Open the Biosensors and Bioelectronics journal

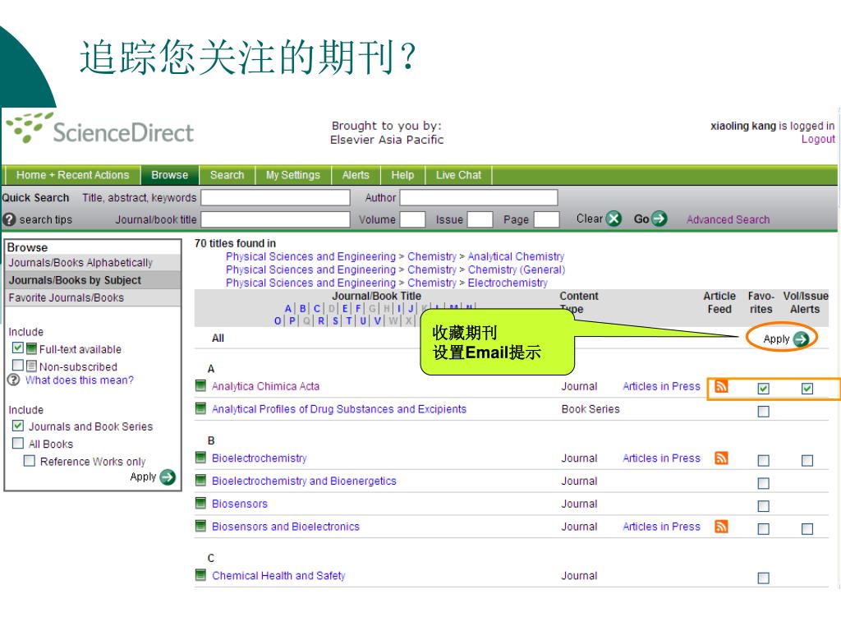pyautogui.click(x=285, y=527)
